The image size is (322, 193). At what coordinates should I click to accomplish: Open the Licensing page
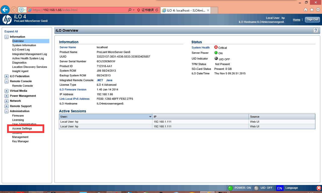pyautogui.click(x=18, y=120)
